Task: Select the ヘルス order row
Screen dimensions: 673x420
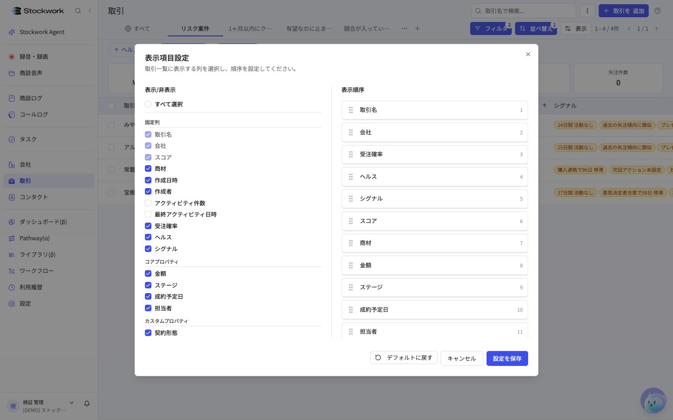Action: point(435,177)
